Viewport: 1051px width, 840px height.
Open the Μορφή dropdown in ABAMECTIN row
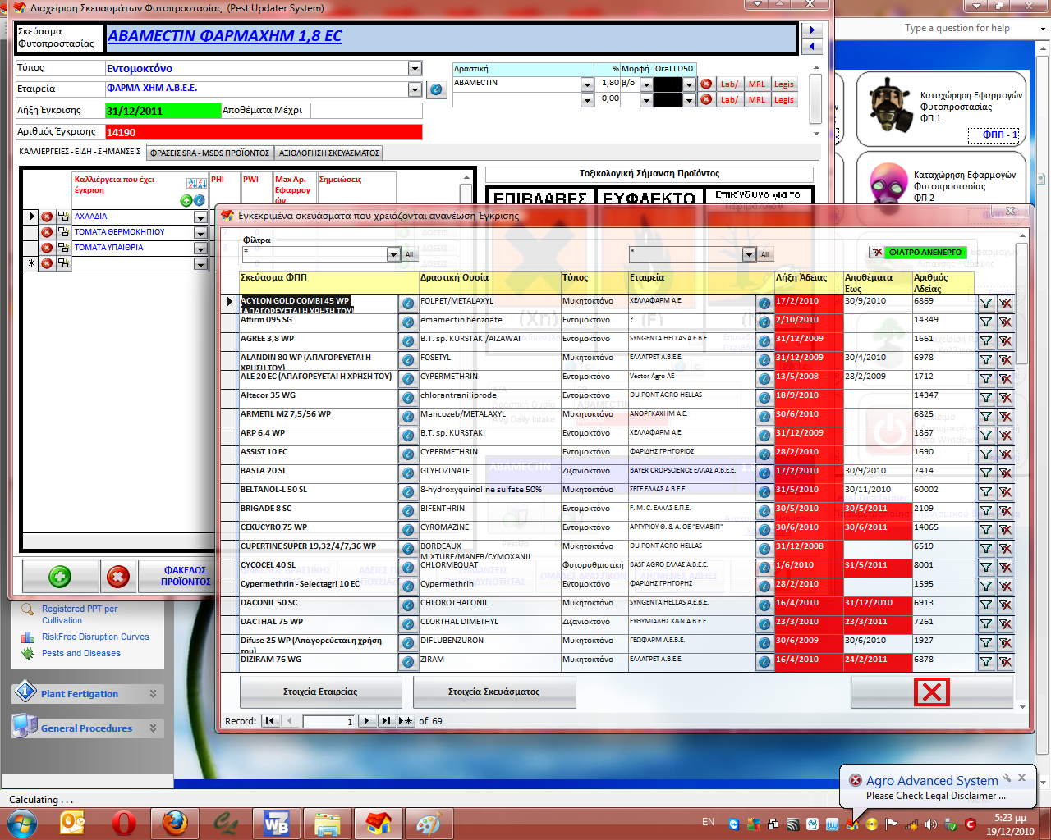(646, 84)
